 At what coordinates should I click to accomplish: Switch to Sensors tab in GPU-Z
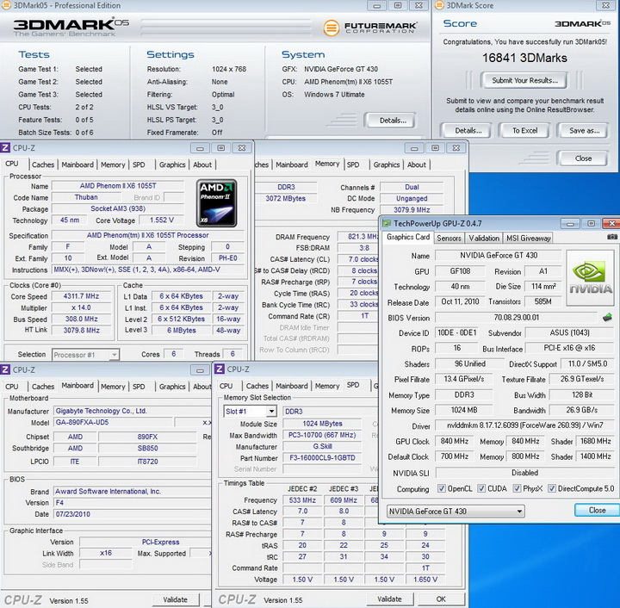tap(449, 238)
